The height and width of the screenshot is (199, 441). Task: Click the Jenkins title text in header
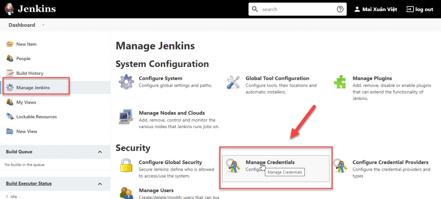[x=37, y=9]
